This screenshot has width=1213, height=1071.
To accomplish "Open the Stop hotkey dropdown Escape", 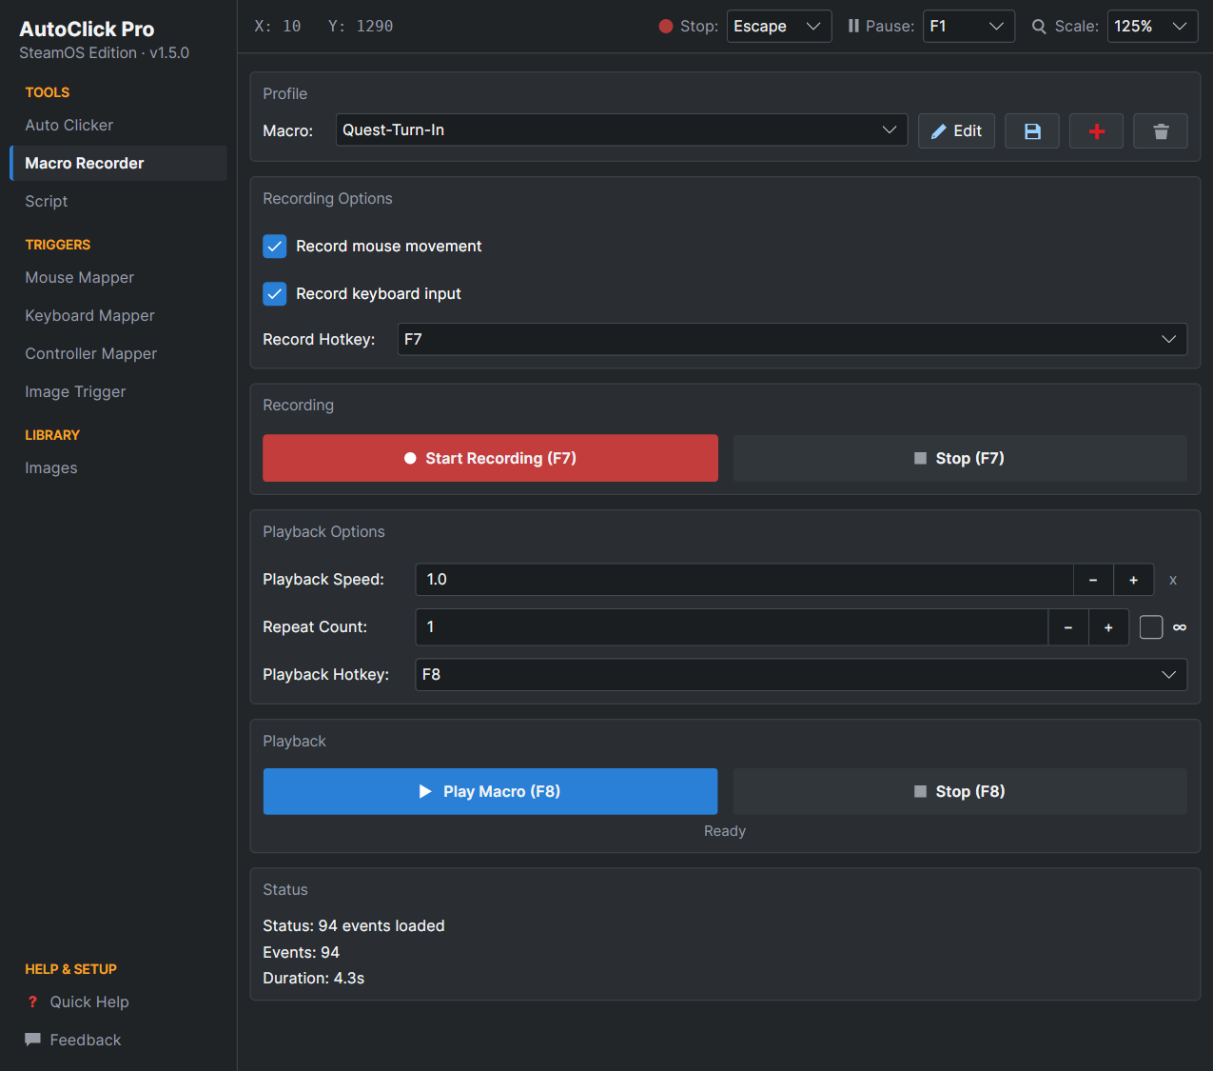I will [x=779, y=27].
